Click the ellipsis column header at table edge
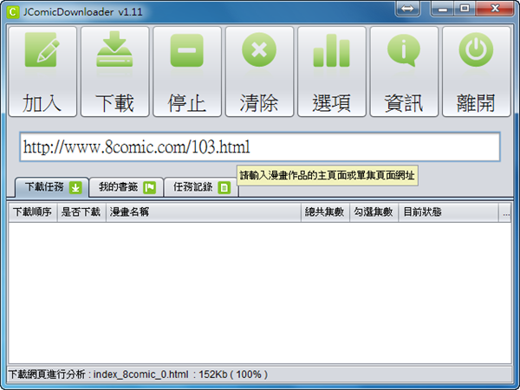This screenshot has height=390, width=520. 505,212
